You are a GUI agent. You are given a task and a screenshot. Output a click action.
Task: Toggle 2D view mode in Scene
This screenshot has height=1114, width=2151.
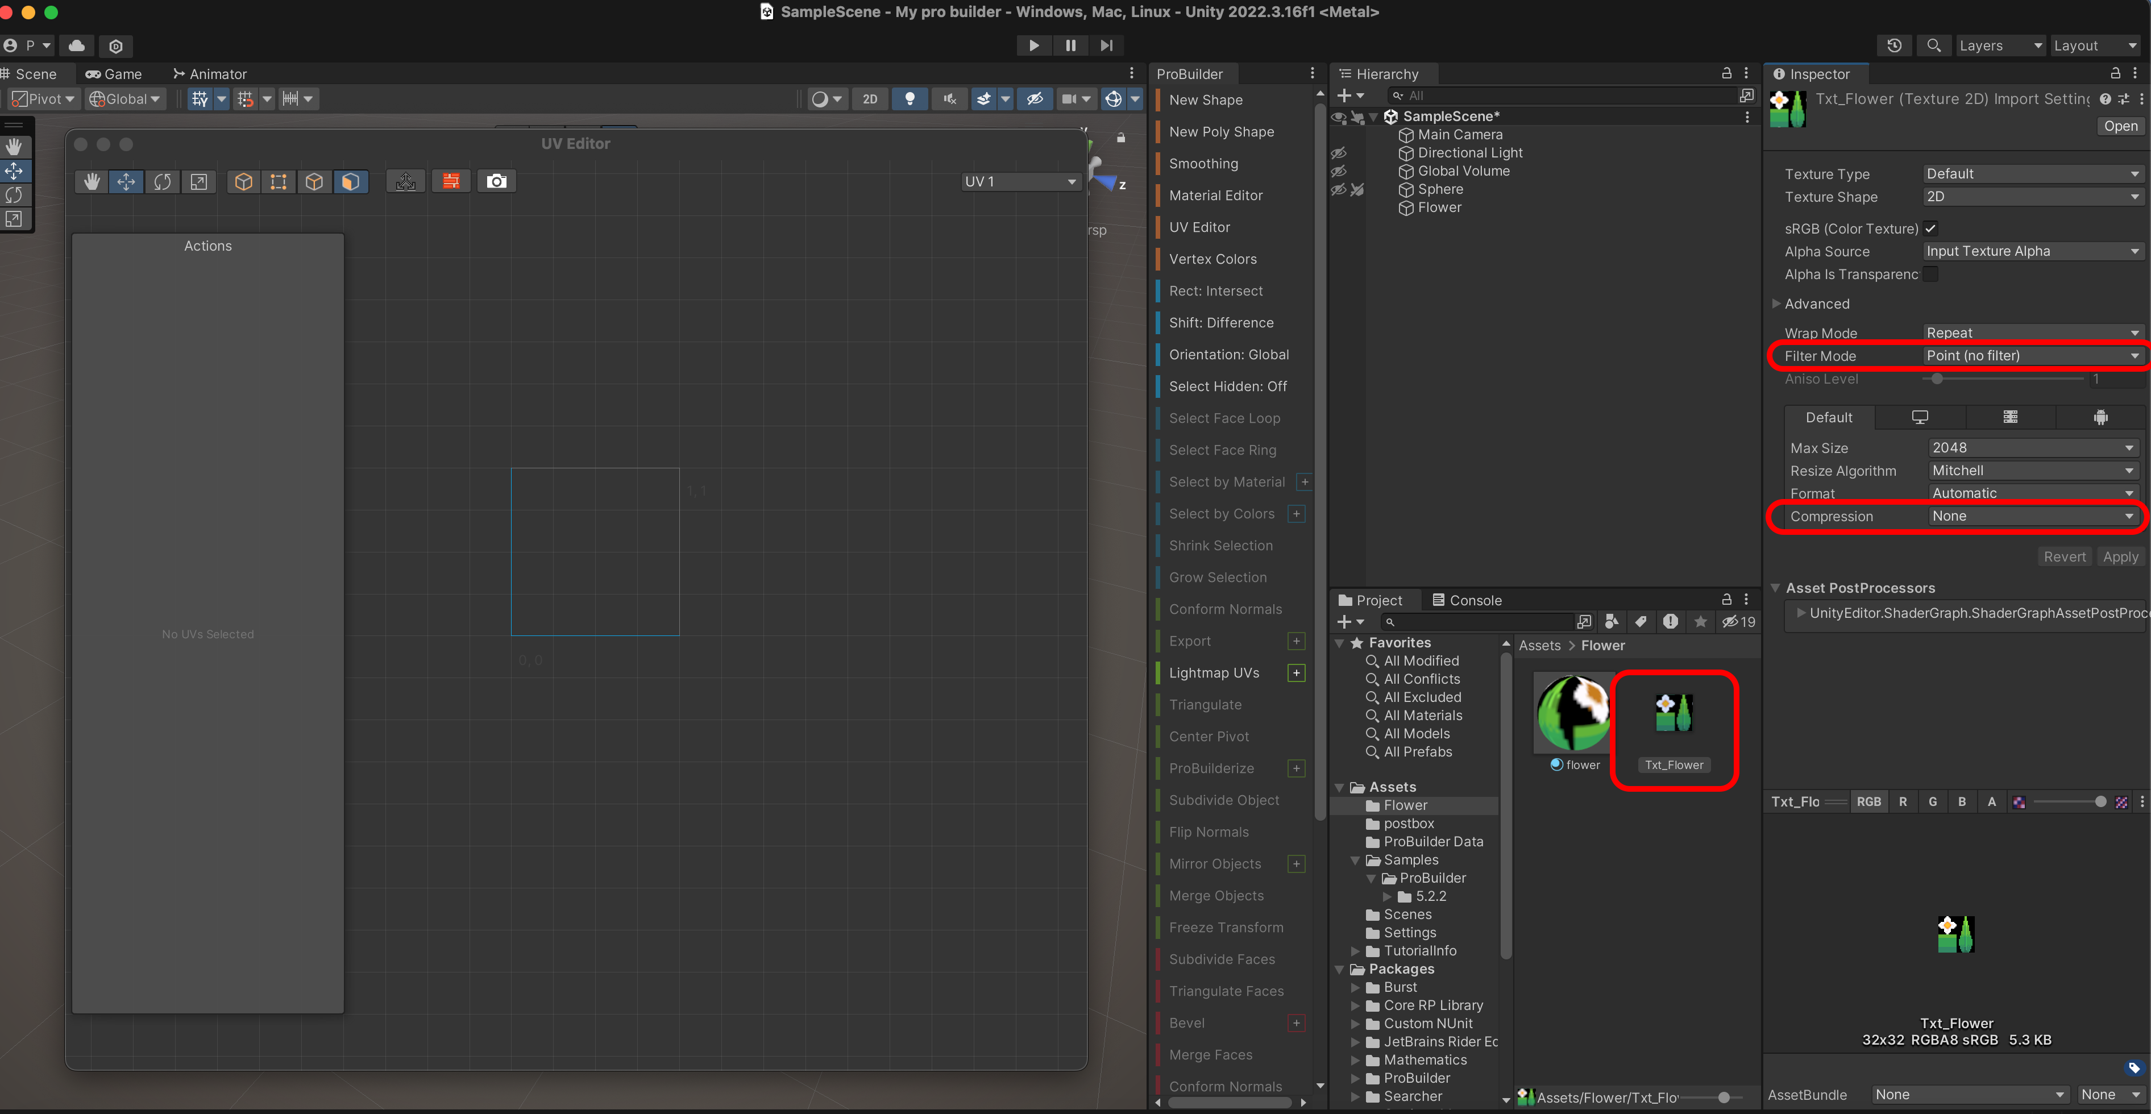(869, 98)
